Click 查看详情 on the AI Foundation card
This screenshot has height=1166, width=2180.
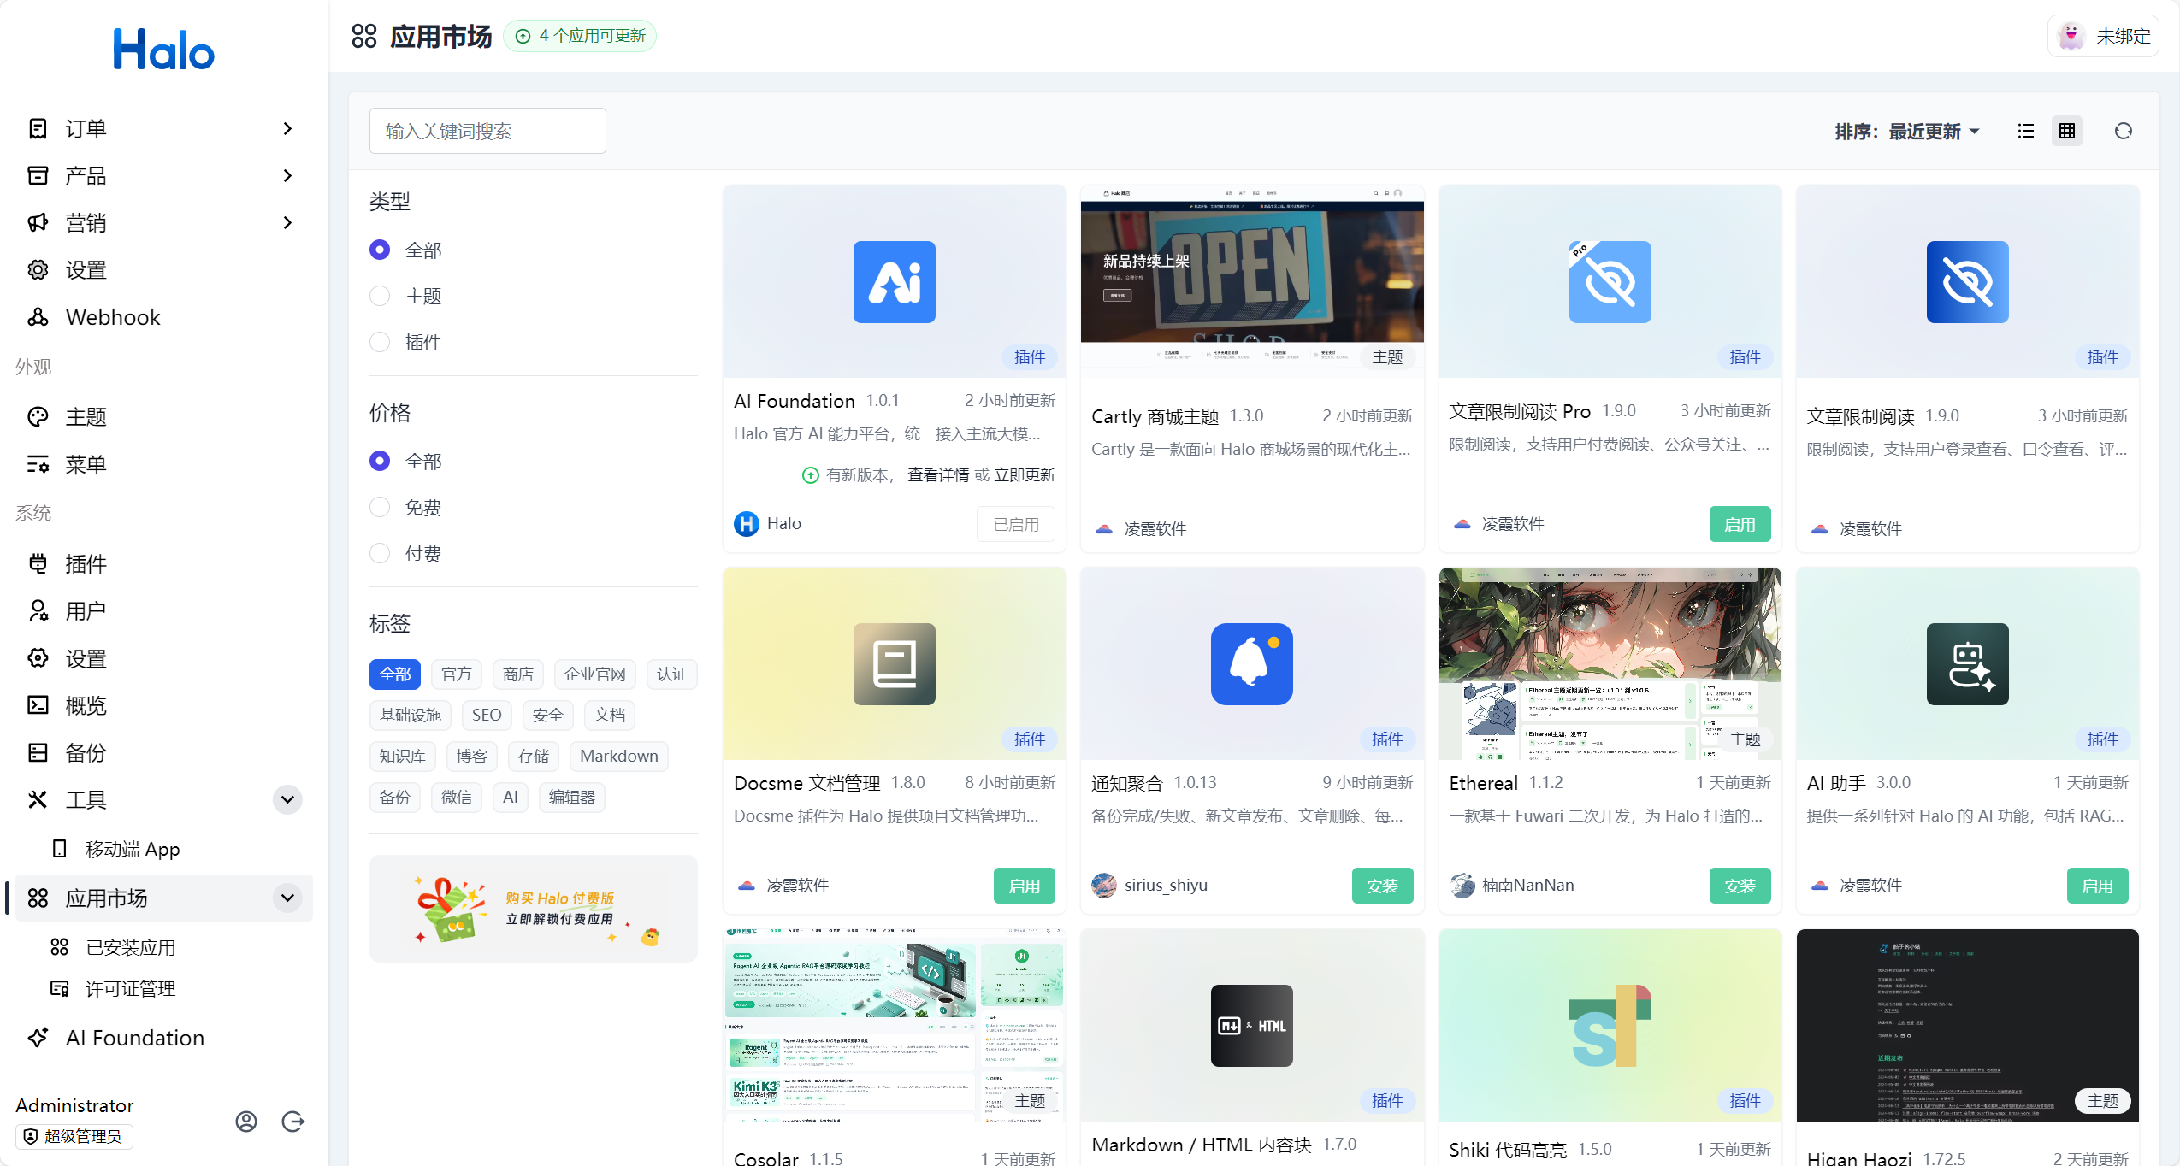tap(938, 474)
